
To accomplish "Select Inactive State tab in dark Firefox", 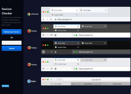I will [x=67, y=47].
